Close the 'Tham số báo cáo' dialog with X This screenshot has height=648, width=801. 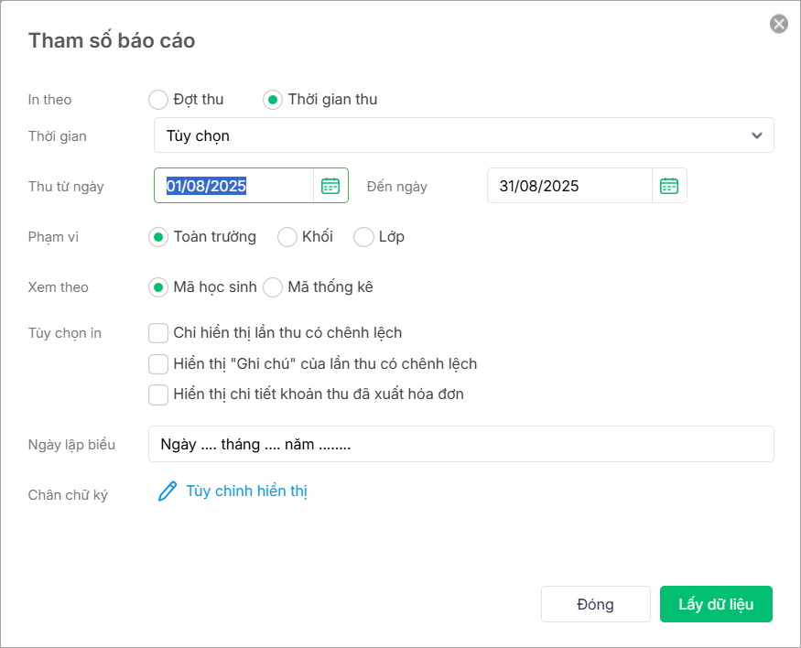[779, 25]
